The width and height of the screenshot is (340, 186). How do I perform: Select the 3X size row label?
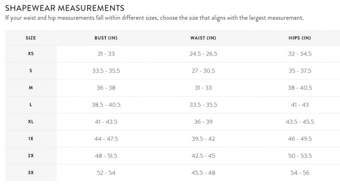(31, 173)
